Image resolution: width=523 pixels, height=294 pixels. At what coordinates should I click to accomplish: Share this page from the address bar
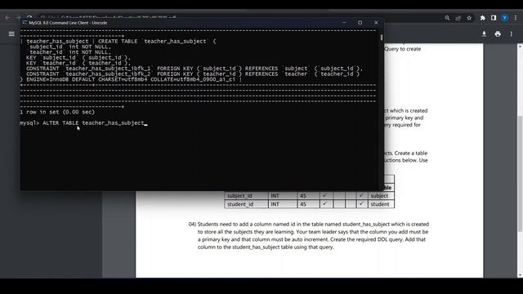[458, 18]
